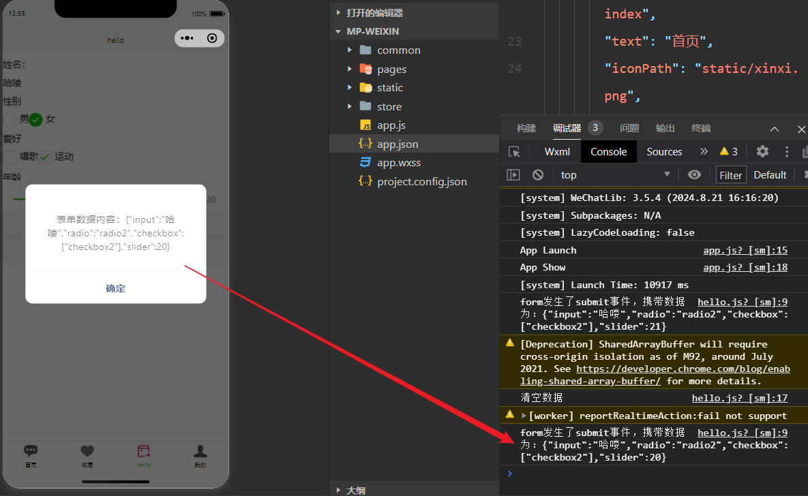Switch to the 终端 tab
Image resolution: width=808 pixels, height=496 pixels.
tap(701, 128)
